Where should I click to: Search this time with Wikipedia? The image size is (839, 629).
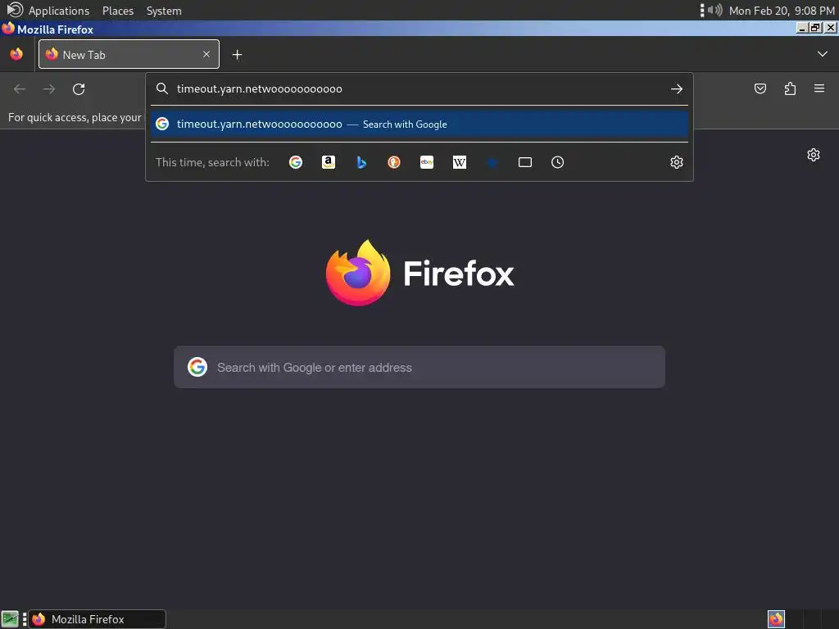point(460,162)
